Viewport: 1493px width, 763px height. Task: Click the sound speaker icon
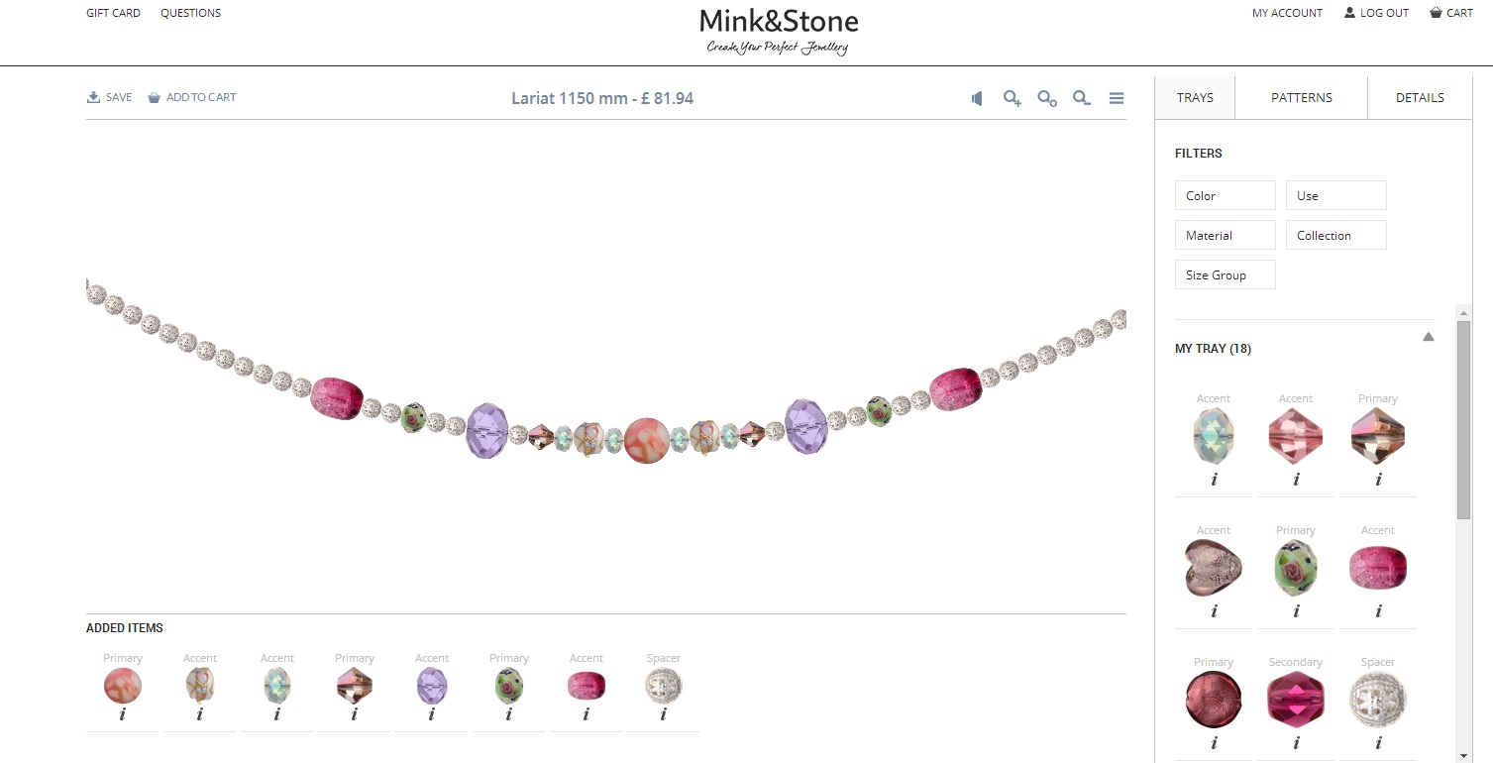pos(977,98)
